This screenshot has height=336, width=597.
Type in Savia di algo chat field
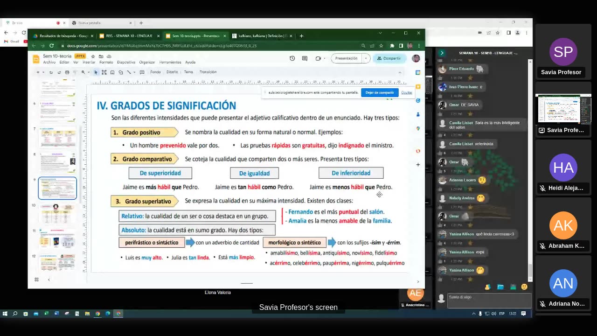point(489,301)
